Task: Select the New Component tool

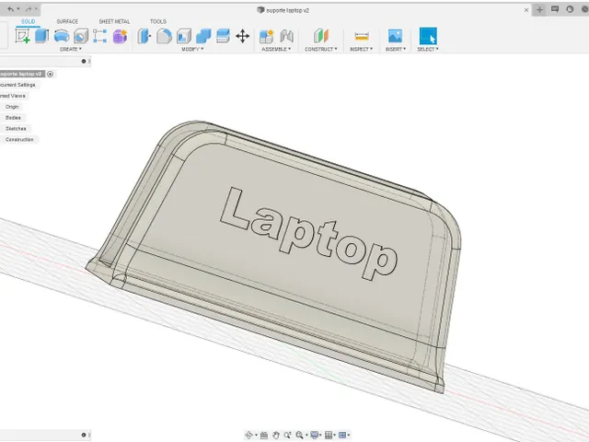Action: [267, 36]
